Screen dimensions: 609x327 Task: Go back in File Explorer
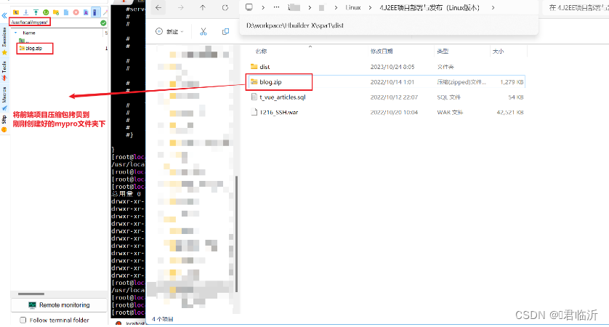point(158,7)
